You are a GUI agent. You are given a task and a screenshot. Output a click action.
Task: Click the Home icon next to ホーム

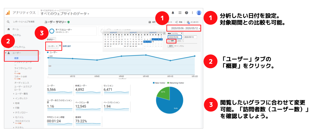coord(9,29)
